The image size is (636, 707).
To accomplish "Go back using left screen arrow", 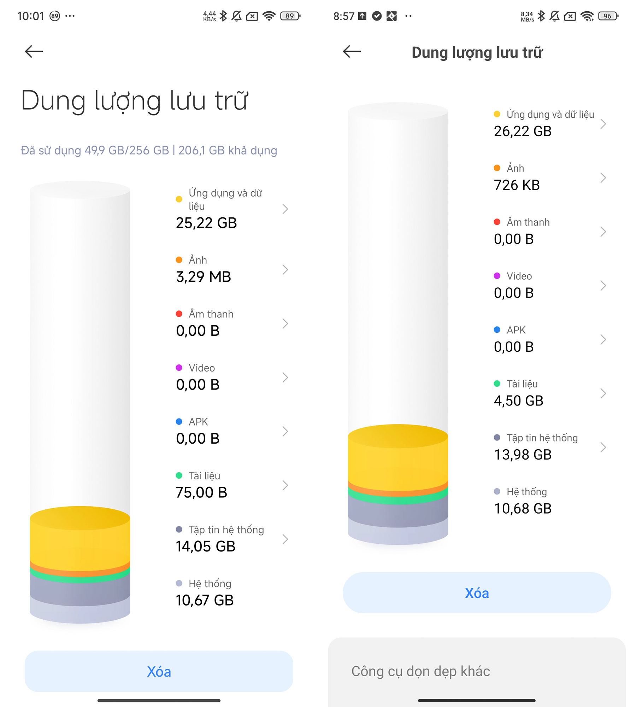I will tap(34, 52).
